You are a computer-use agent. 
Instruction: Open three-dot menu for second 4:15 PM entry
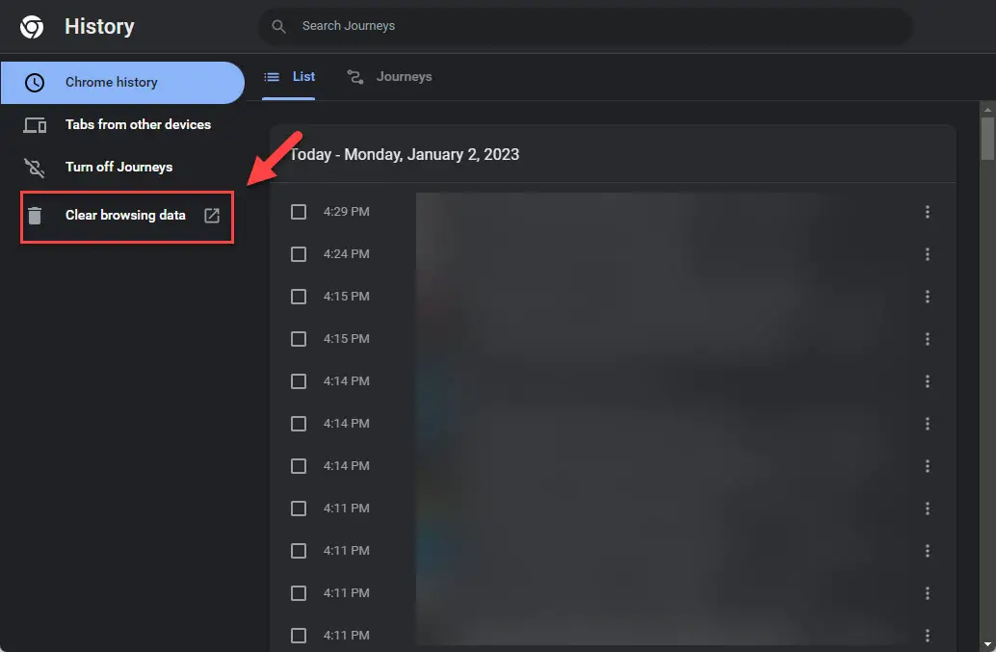[928, 339]
